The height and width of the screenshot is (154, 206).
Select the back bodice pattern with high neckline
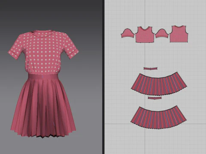coord(179,35)
